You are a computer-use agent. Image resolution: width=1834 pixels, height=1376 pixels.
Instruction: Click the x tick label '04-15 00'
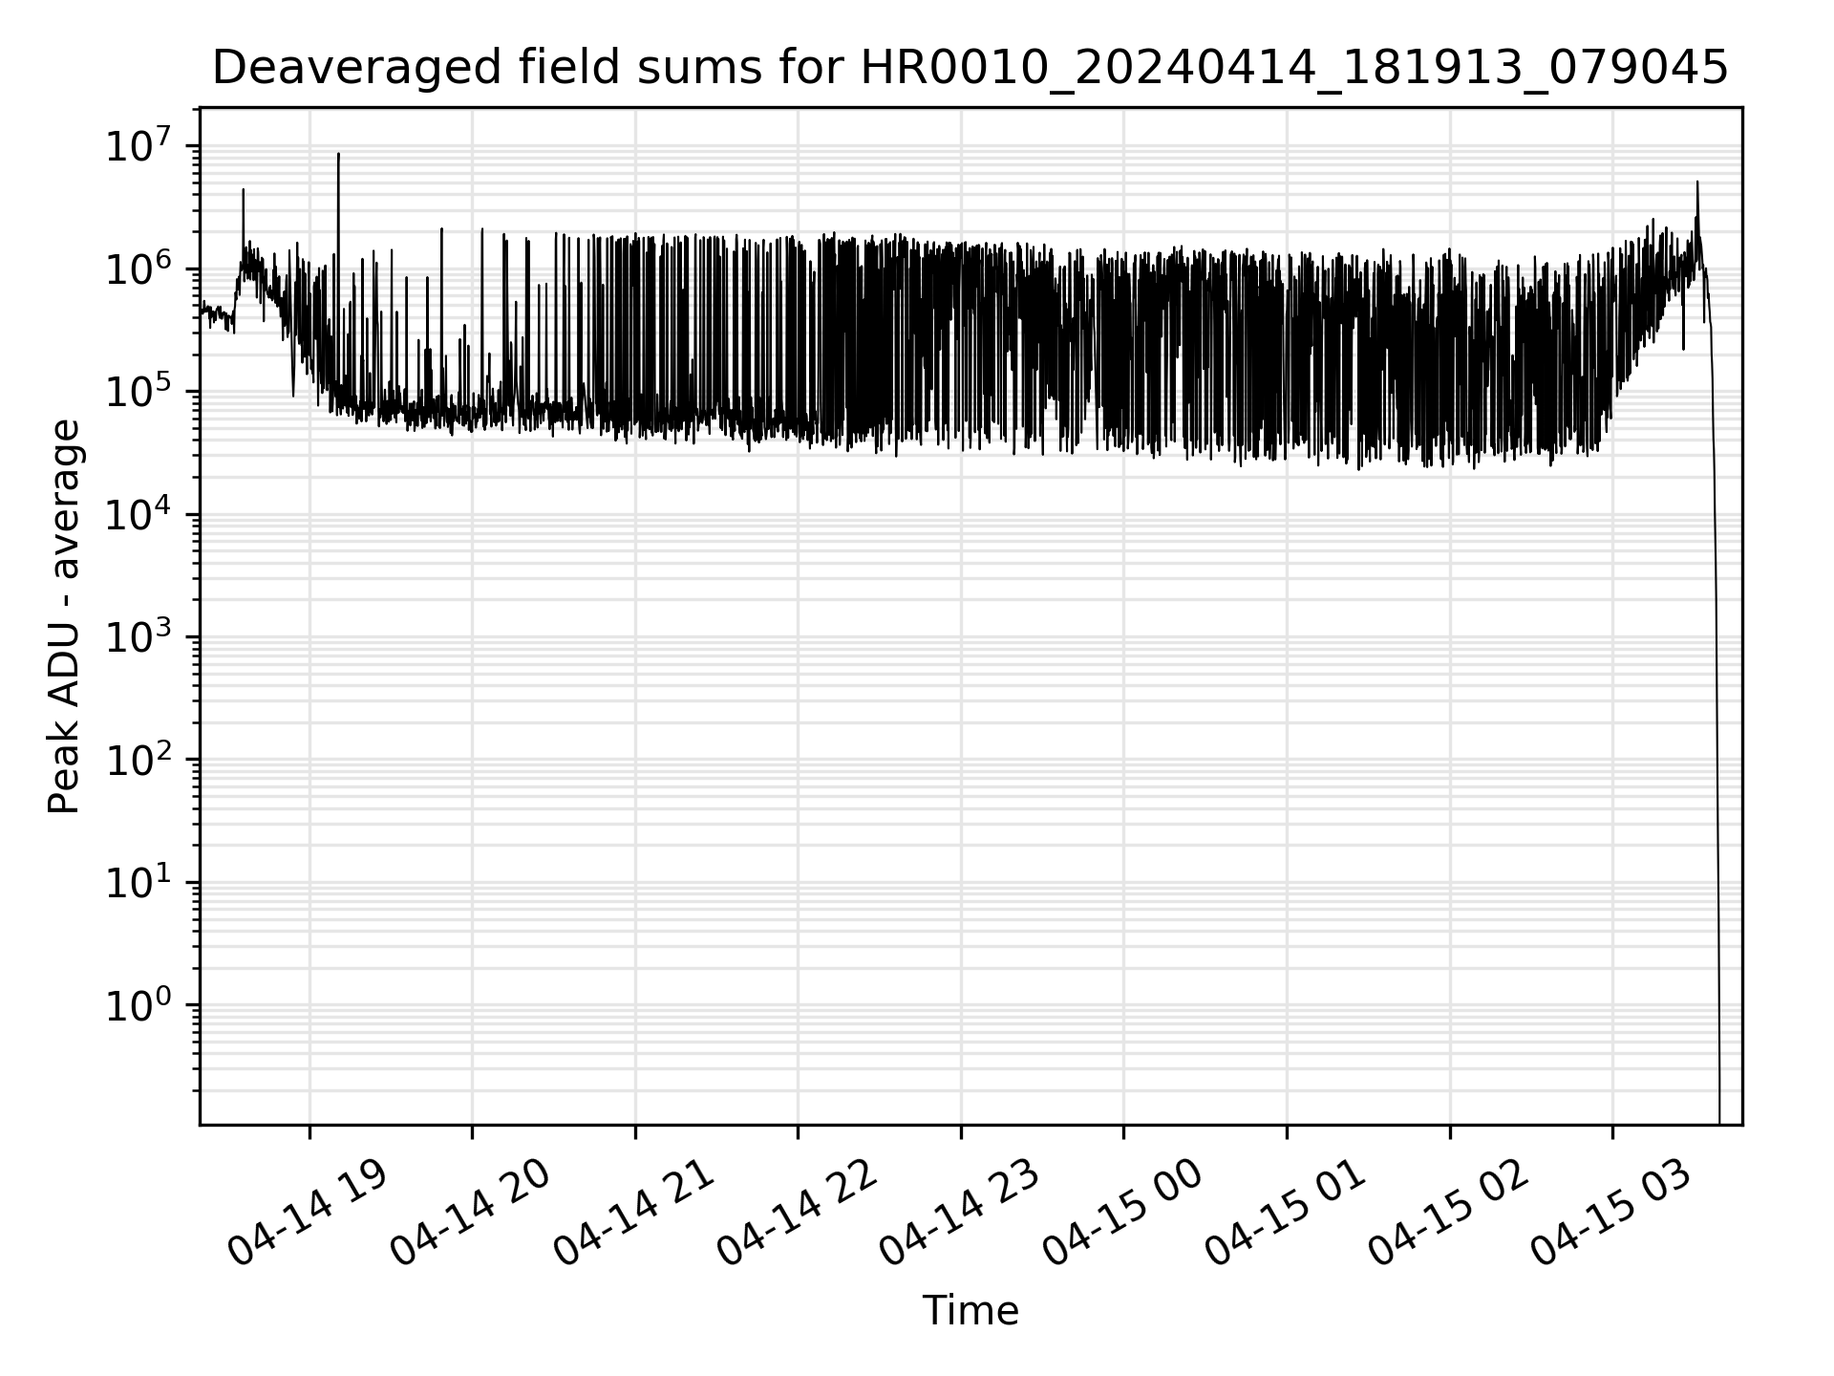coord(1122,1213)
